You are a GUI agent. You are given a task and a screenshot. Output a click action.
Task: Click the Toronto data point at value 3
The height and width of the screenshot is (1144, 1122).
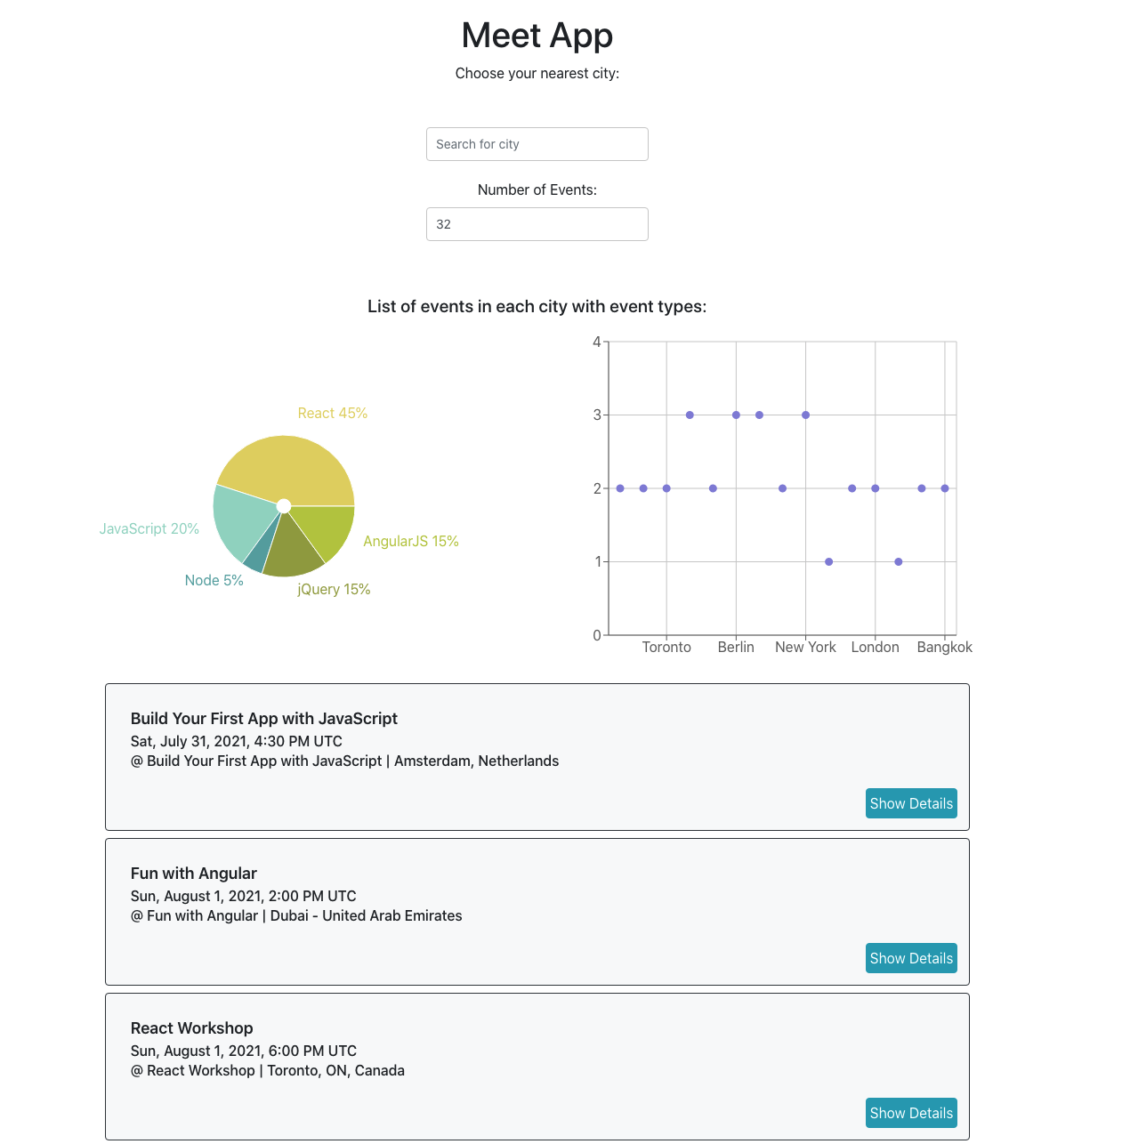click(x=690, y=415)
